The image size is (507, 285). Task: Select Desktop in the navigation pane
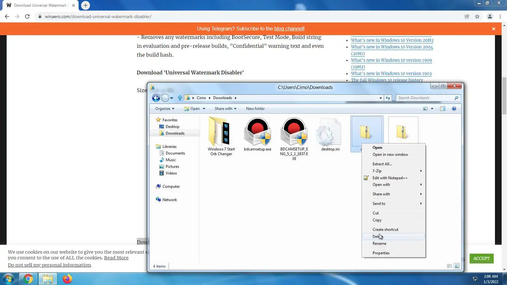click(172, 127)
